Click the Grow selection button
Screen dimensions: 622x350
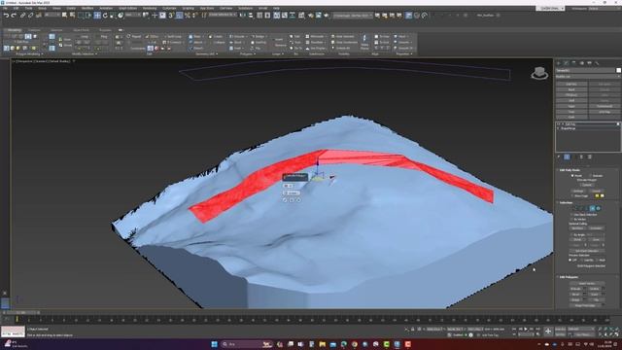click(596, 240)
